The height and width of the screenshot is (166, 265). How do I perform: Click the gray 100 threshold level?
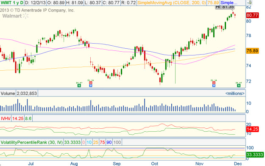(117, 142)
